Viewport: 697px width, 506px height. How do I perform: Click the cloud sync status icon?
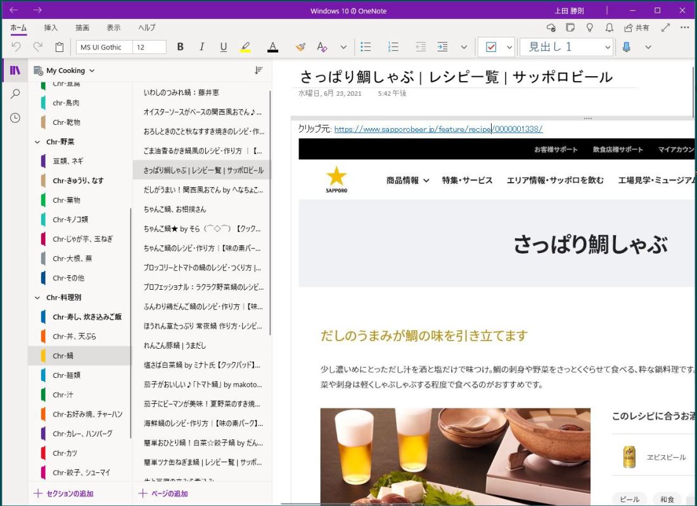[x=551, y=27]
